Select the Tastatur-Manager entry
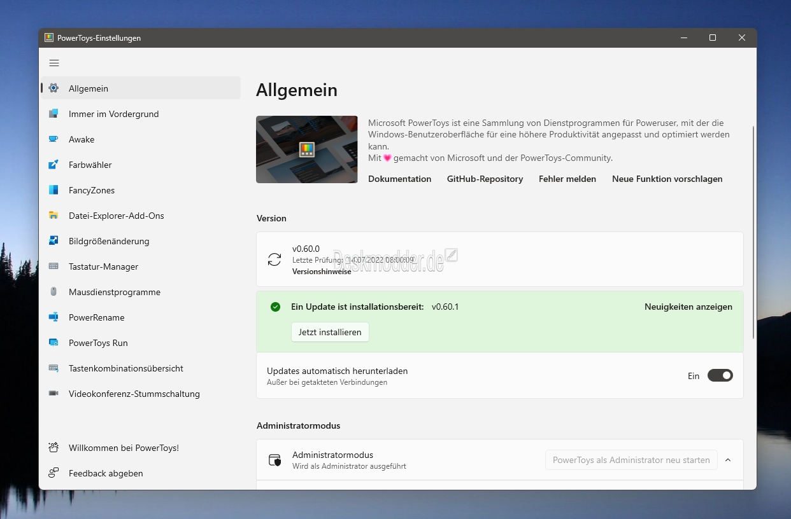The image size is (791, 519). point(141,266)
